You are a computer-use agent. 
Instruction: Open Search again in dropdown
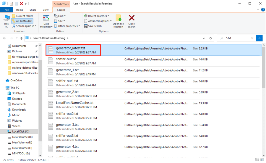[24, 26]
